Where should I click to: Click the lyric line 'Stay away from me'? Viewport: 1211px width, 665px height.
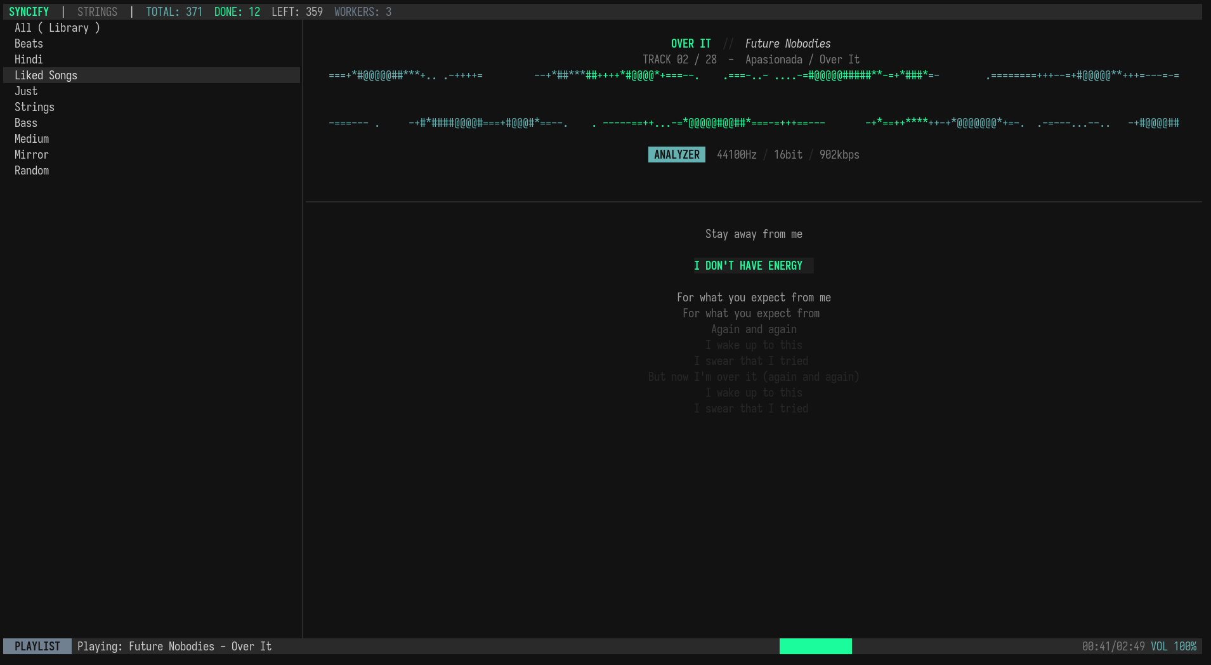754,234
